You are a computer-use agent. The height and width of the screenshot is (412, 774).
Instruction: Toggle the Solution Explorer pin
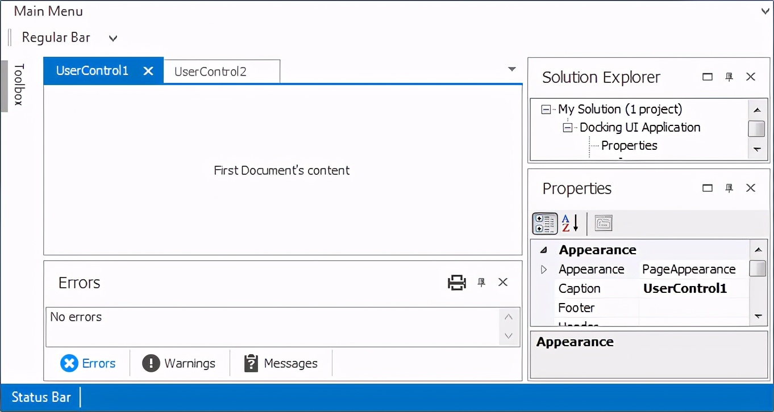click(729, 77)
